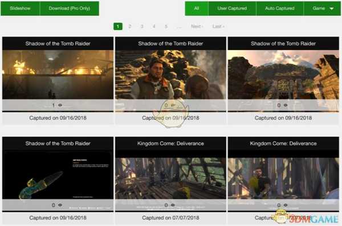
Task: Go to page 3 of captures
Action: point(142,26)
